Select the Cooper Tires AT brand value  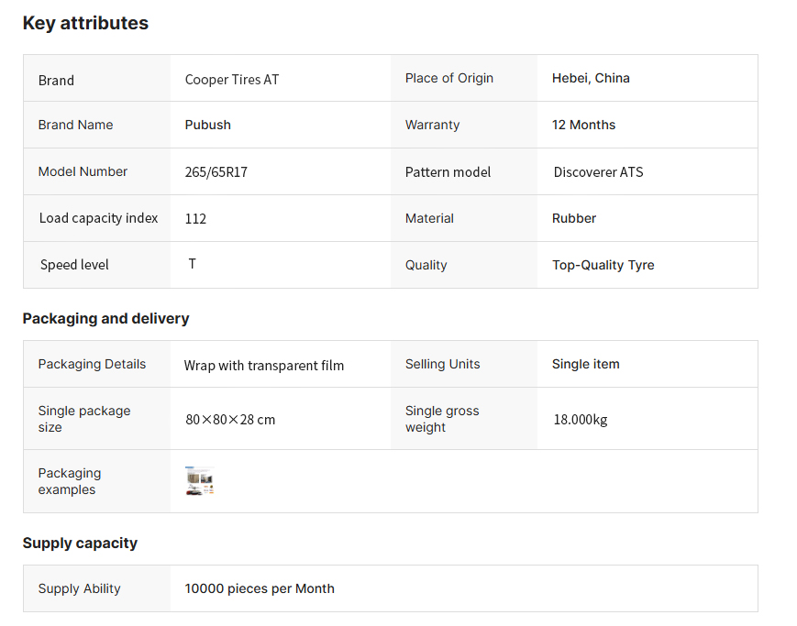(x=232, y=80)
